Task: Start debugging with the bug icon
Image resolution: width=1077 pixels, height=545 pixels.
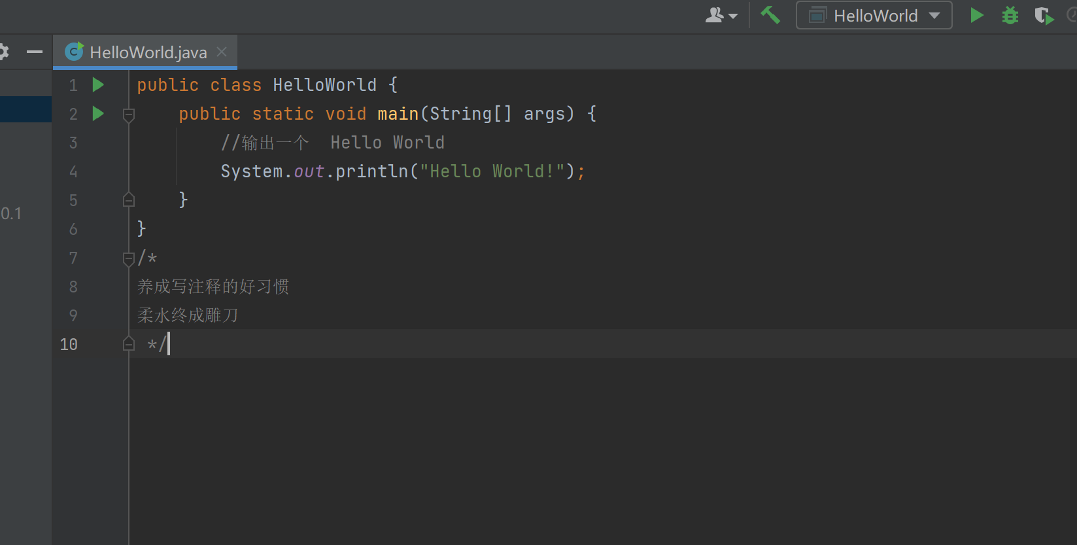Action: pos(1010,15)
